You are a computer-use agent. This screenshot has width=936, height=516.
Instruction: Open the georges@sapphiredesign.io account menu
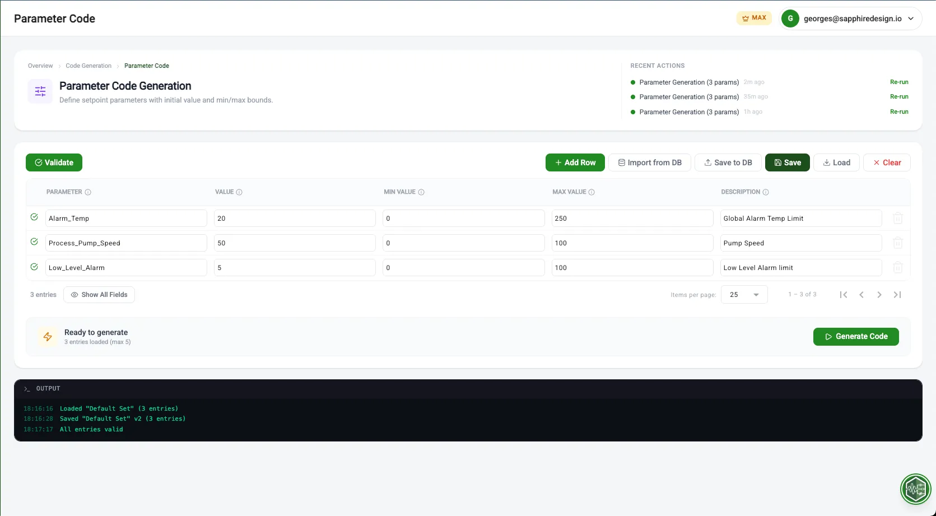850,18
